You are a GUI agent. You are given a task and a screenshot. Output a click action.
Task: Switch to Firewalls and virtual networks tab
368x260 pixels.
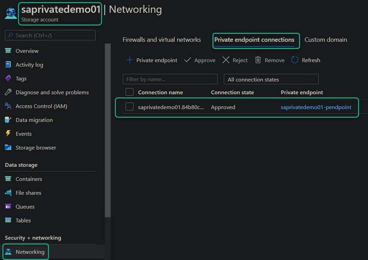162,40
